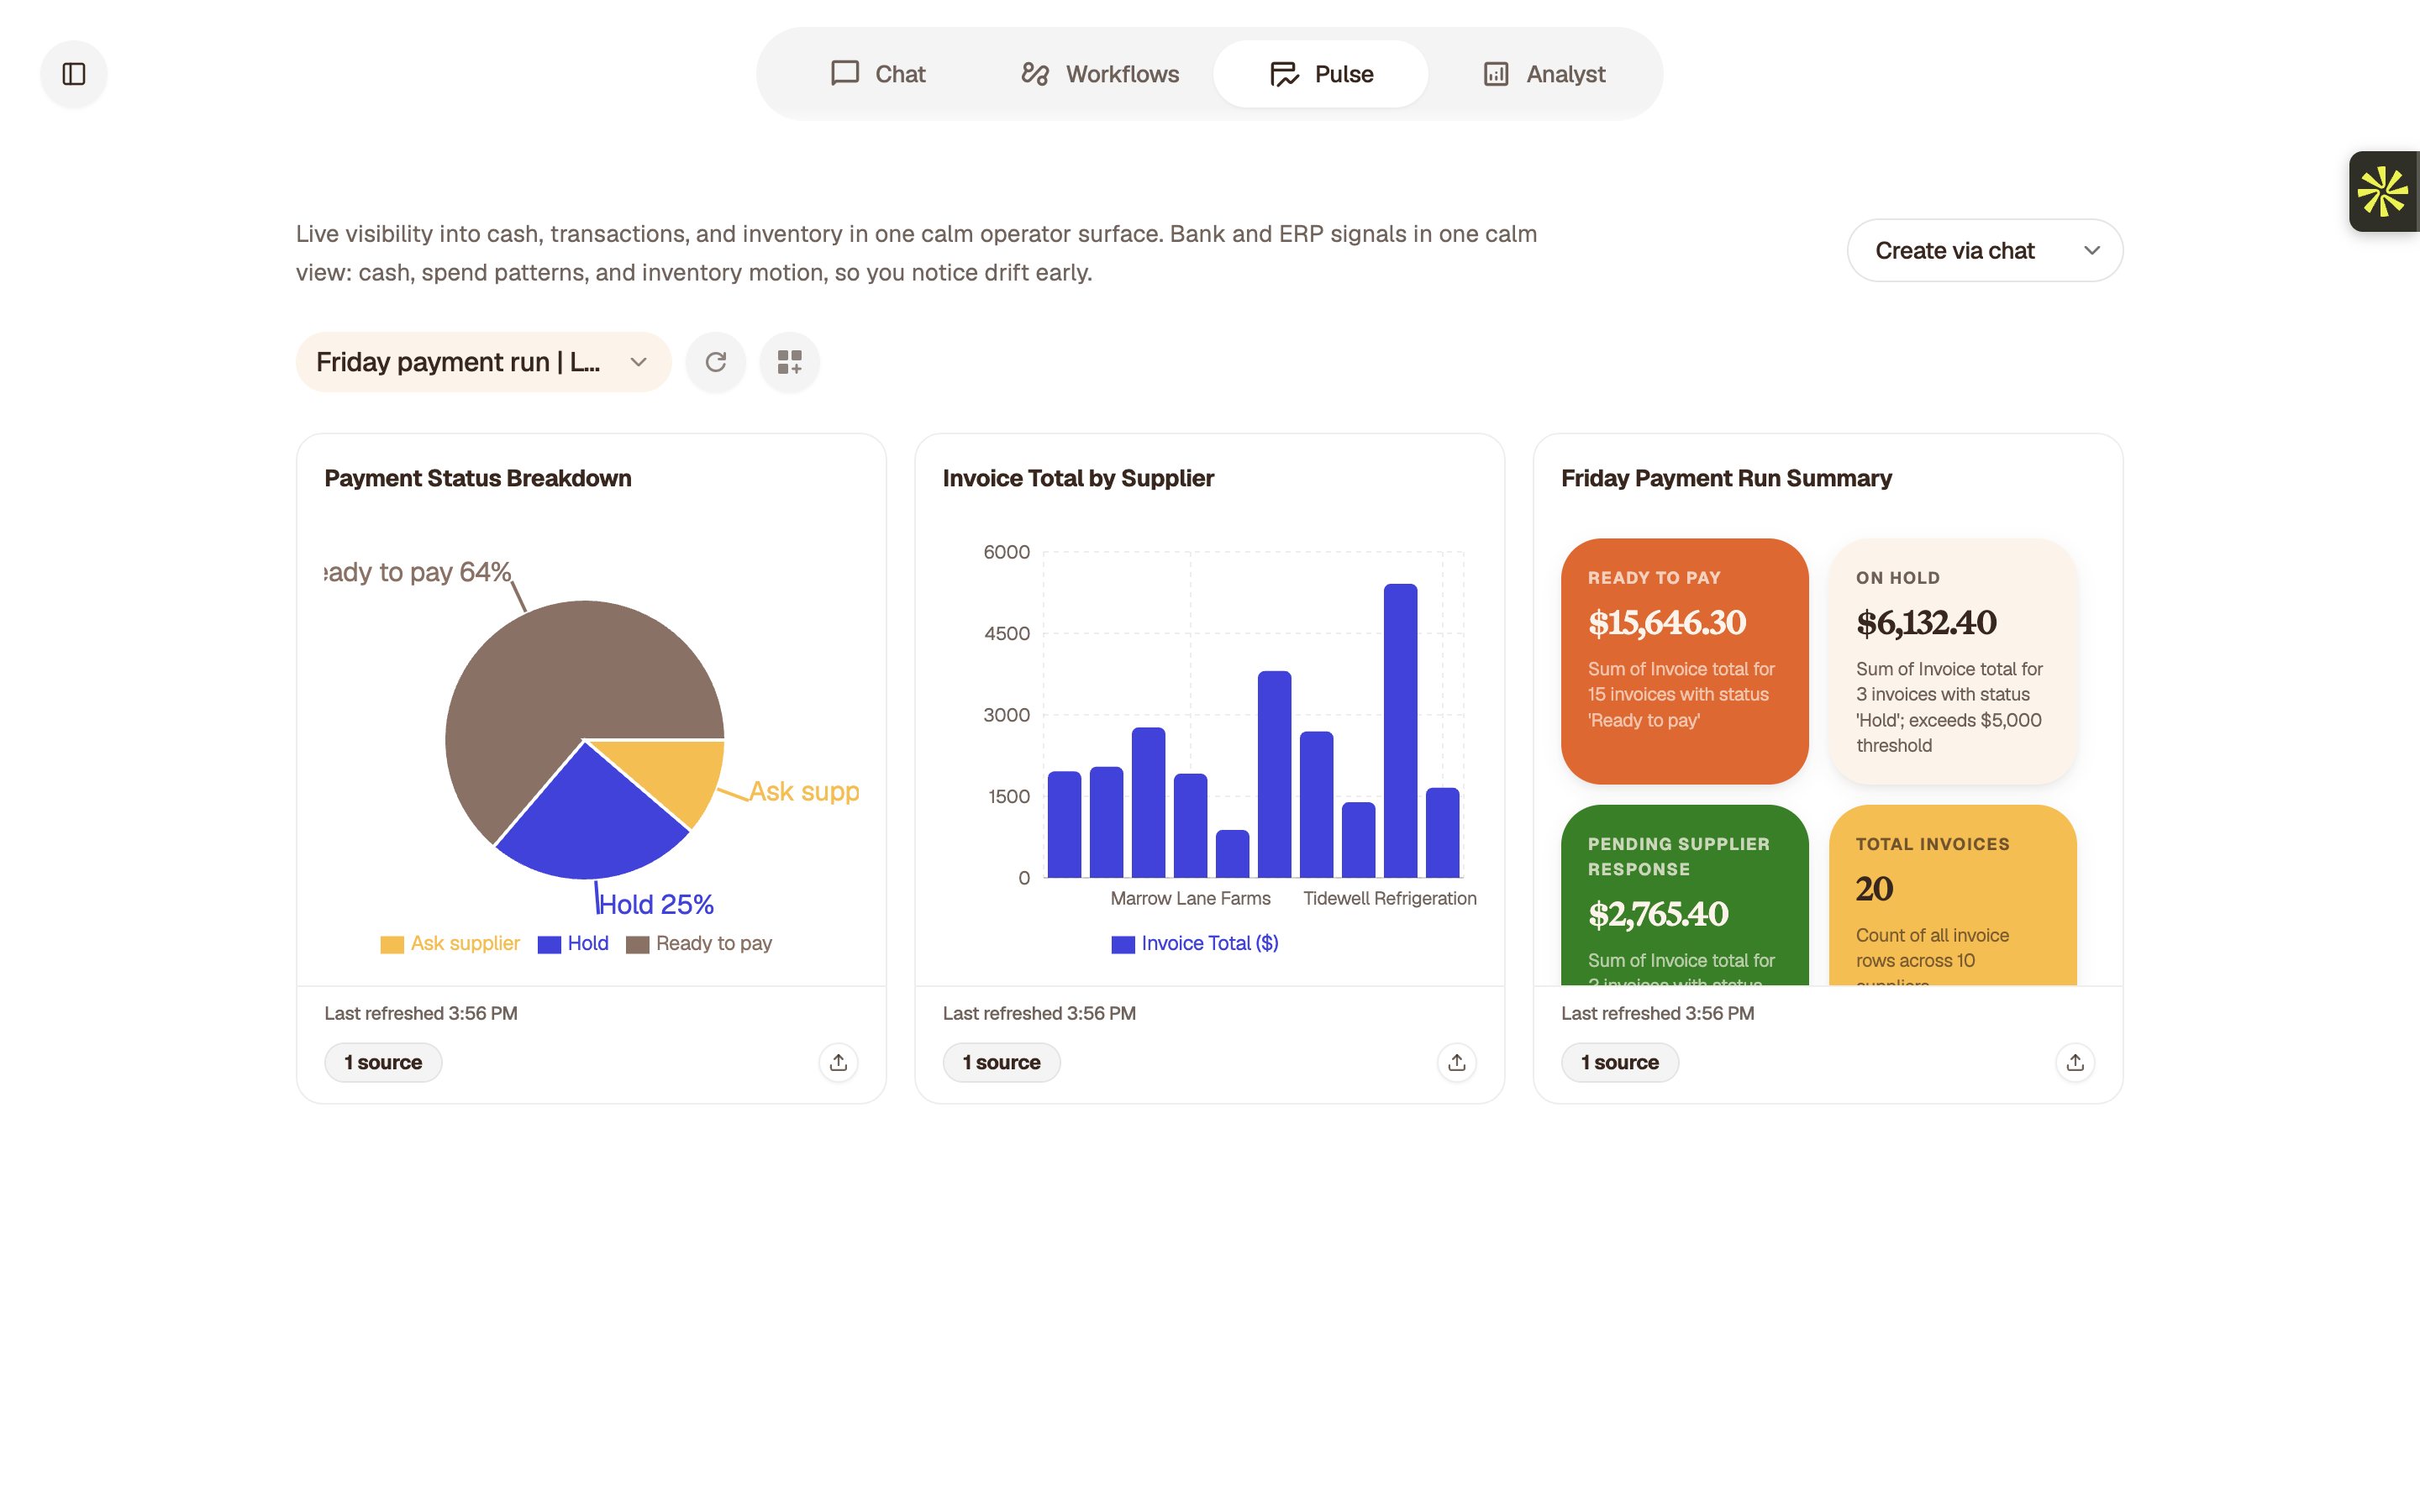This screenshot has width=2420, height=1512.
Task: Open 1 source under Friday Payment Run Summary
Action: pos(1620,1062)
